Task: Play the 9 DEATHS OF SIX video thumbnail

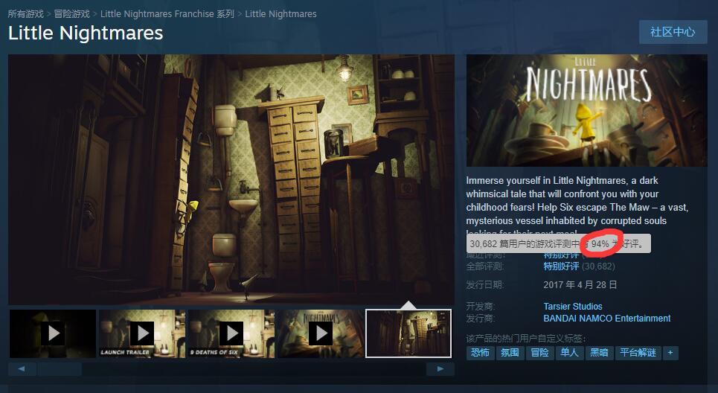Action: coord(231,333)
